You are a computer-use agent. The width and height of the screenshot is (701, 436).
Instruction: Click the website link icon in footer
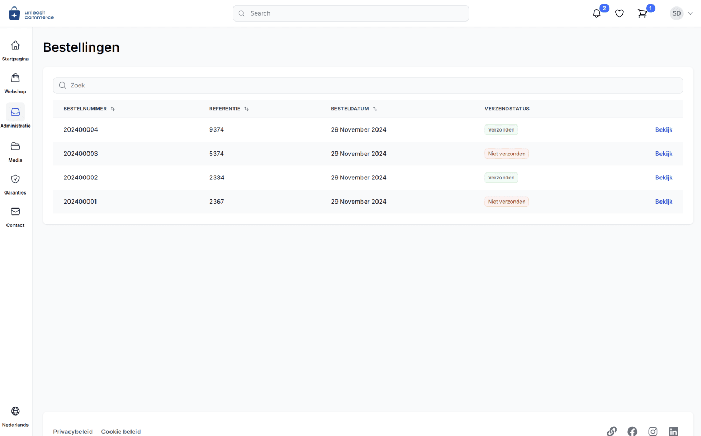[x=611, y=431]
